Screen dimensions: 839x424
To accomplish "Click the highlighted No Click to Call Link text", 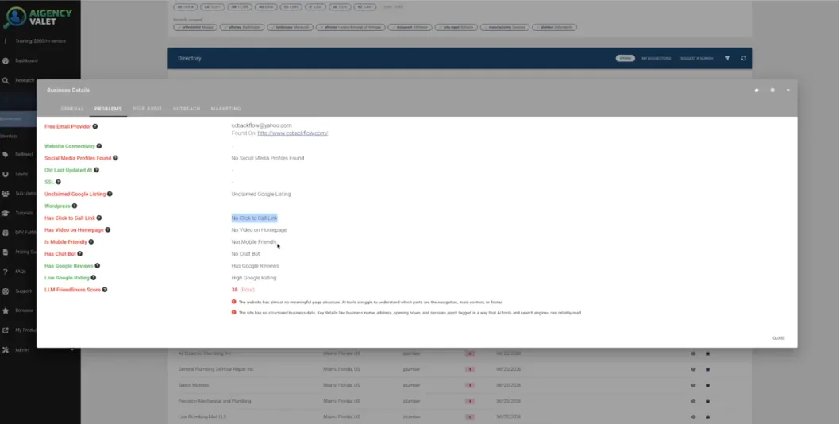I will coord(255,218).
